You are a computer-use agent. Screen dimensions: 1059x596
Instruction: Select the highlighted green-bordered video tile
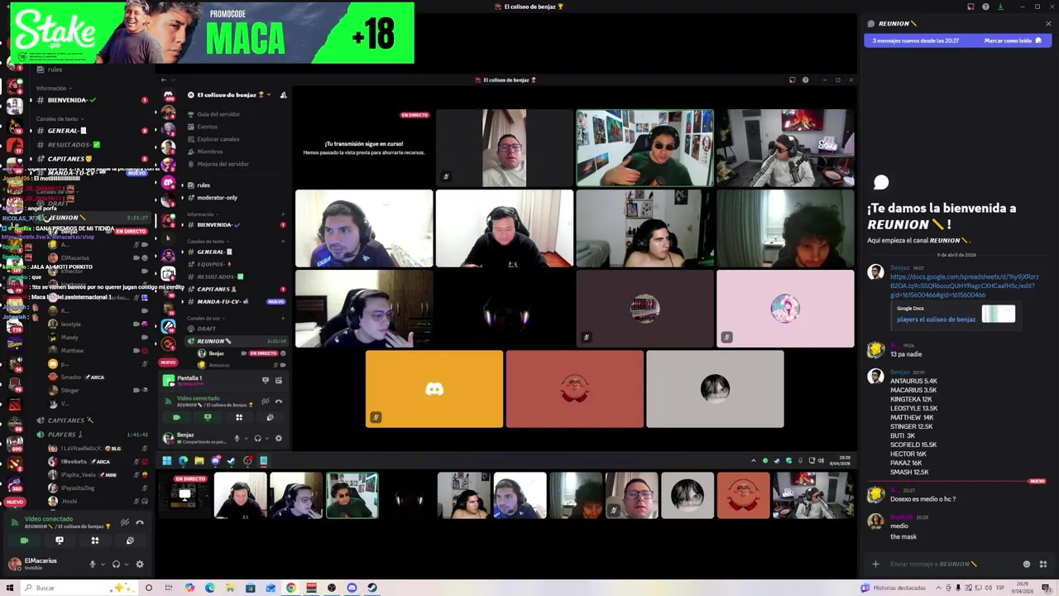pyautogui.click(x=645, y=148)
